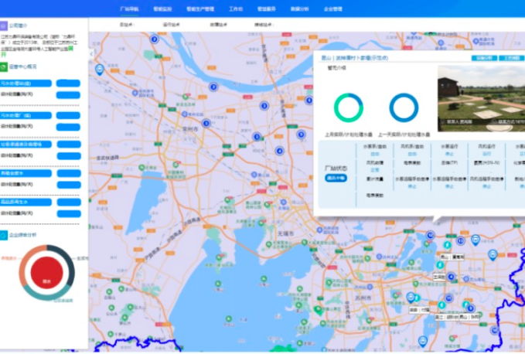Click the 运营中心概况 section icon

click(x=4, y=67)
